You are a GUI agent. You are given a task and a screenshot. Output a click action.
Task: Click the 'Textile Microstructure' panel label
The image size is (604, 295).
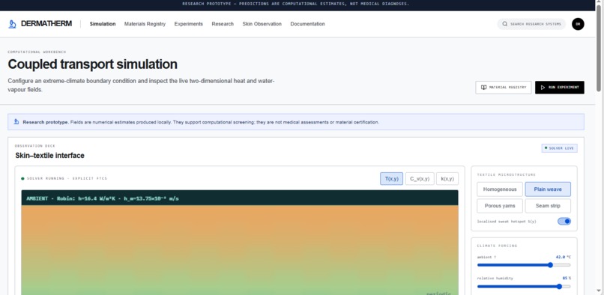click(x=506, y=175)
